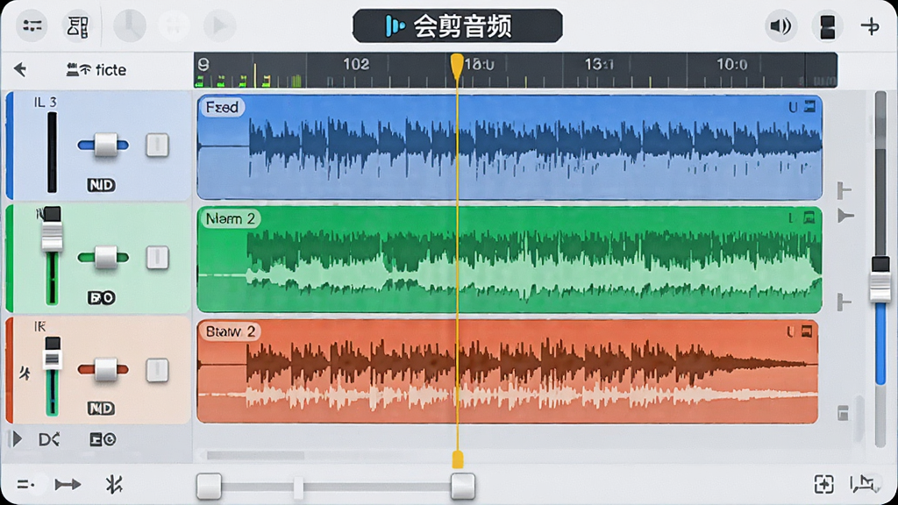Click the ticte label in the header
This screenshot has width=898, height=505.
pyautogui.click(x=110, y=70)
